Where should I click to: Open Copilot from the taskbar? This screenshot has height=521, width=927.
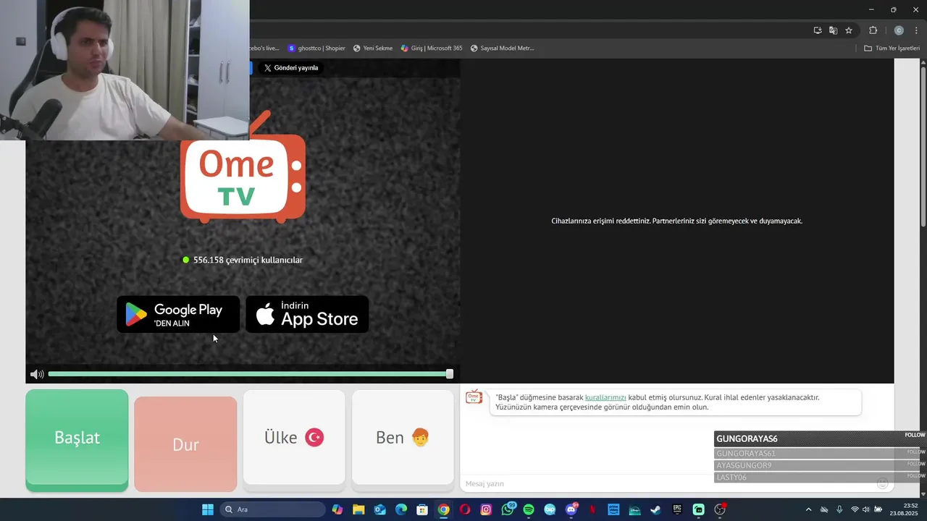(x=337, y=509)
